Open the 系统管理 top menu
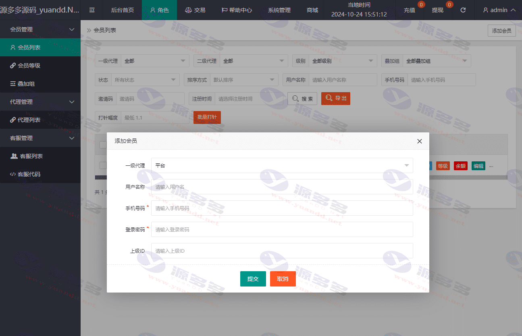This screenshot has width=522, height=336. click(279, 10)
